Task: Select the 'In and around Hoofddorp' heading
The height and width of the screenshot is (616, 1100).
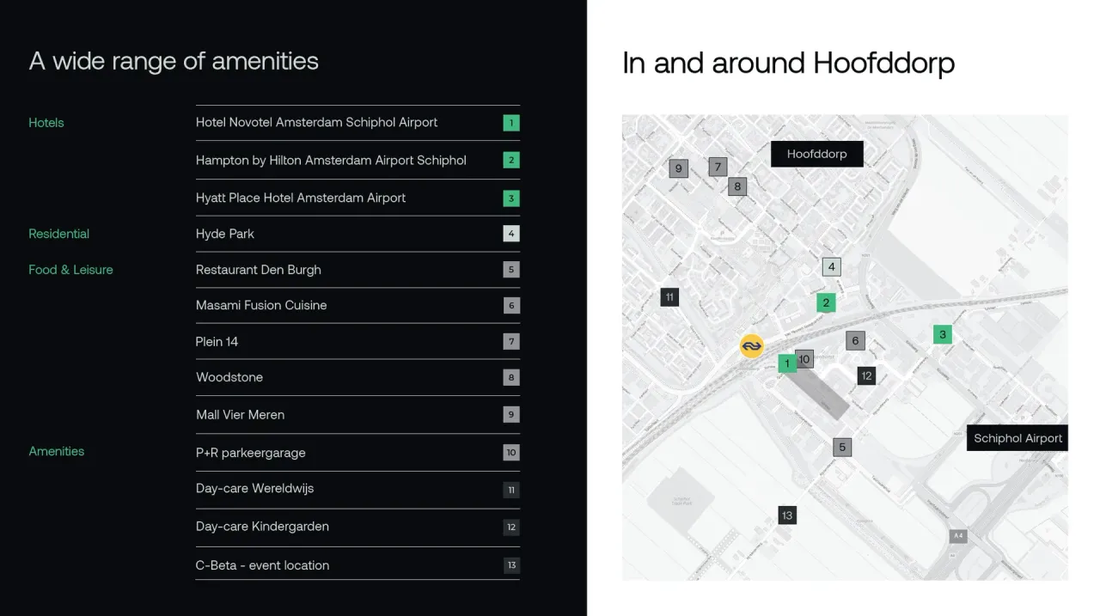Action: tap(788, 64)
